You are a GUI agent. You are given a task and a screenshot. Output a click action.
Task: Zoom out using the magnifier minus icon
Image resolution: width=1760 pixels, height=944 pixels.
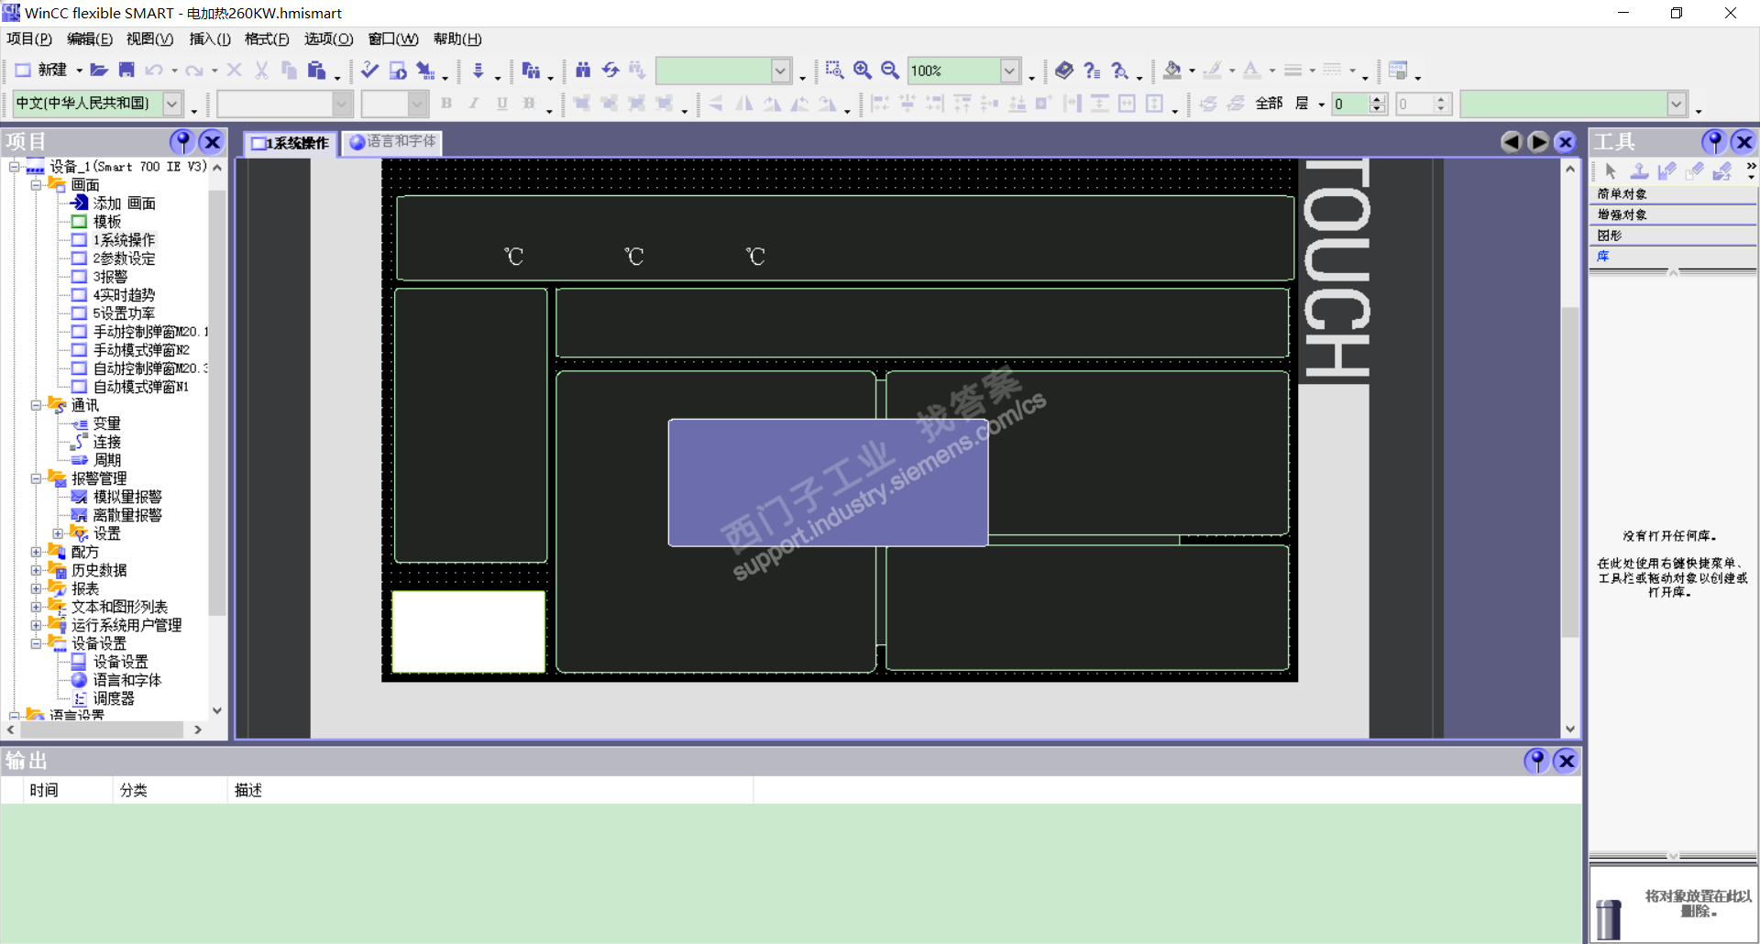[890, 70]
